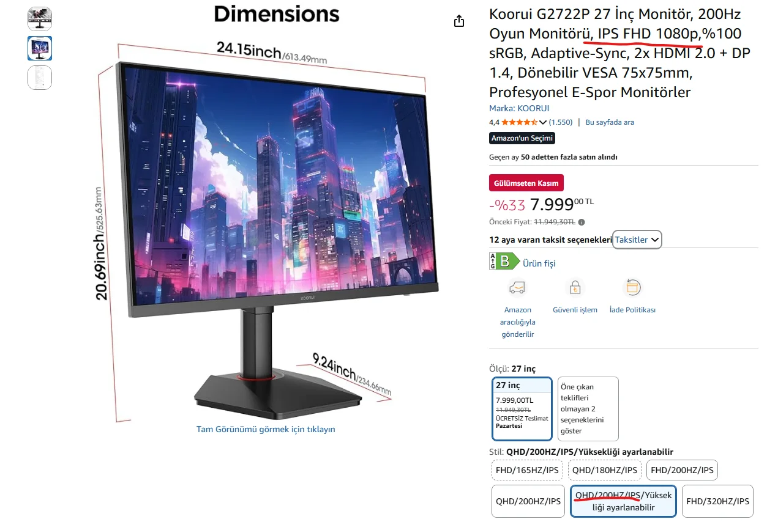The width and height of the screenshot is (767, 522).
Task: Click the return policy box icon
Action: pyautogui.click(x=632, y=287)
